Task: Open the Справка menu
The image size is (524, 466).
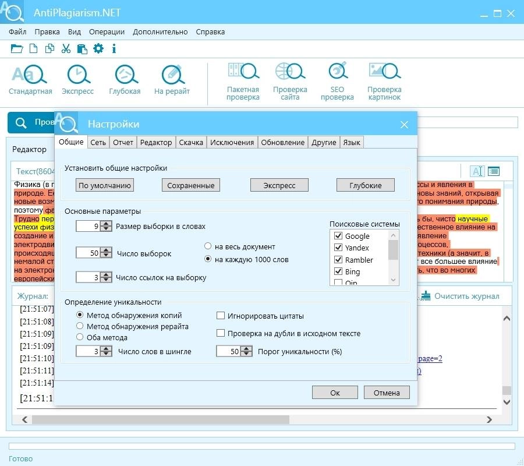Action: tap(210, 32)
